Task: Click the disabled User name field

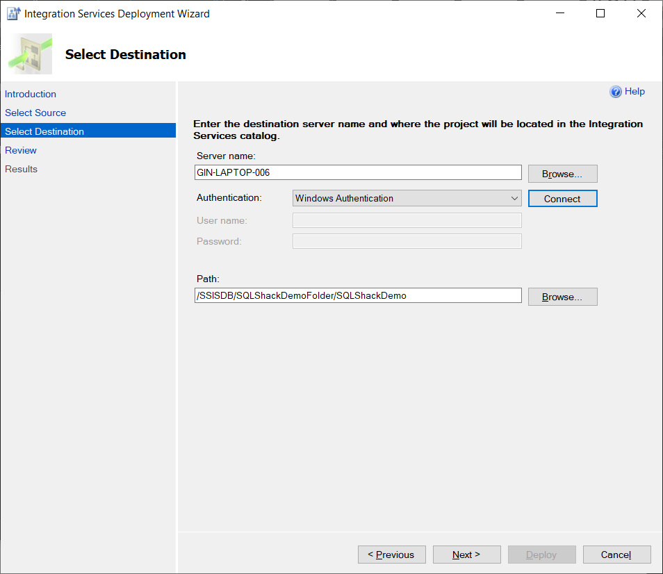Action: click(407, 220)
